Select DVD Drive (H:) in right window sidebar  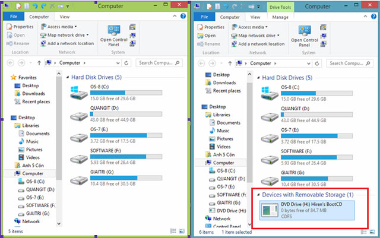227,211
